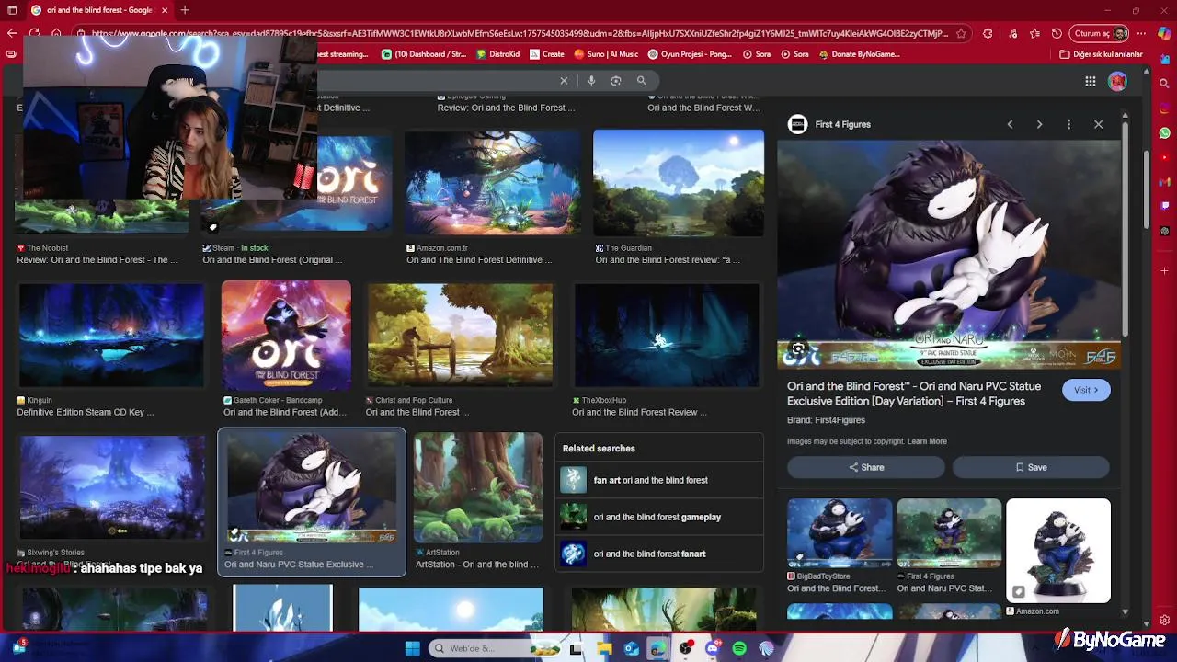Screen dimensions: 1177x662
Task: Open the large Ori and Naru statue preview image
Action: click(x=949, y=254)
